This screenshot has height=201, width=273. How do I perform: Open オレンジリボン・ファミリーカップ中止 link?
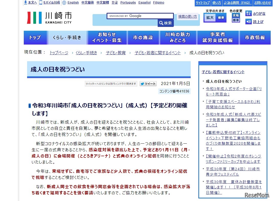click(233, 159)
